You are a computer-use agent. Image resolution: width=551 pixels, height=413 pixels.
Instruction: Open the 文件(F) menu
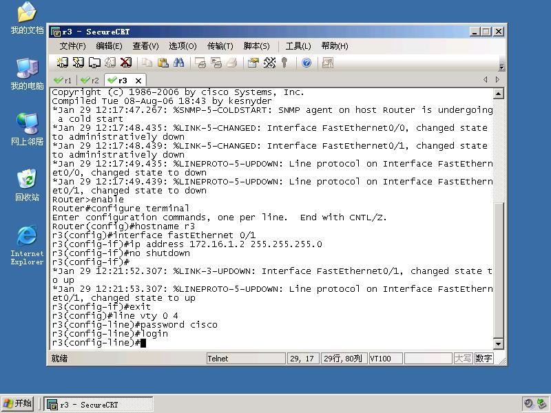[x=72, y=46]
